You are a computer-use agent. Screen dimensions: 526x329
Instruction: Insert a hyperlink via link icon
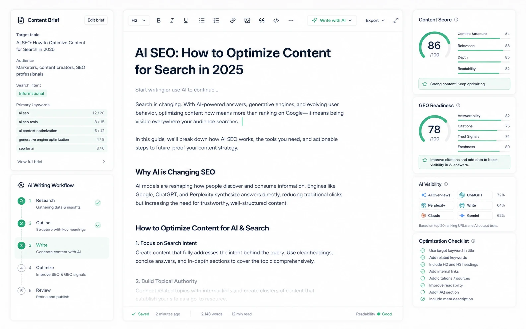point(233,20)
